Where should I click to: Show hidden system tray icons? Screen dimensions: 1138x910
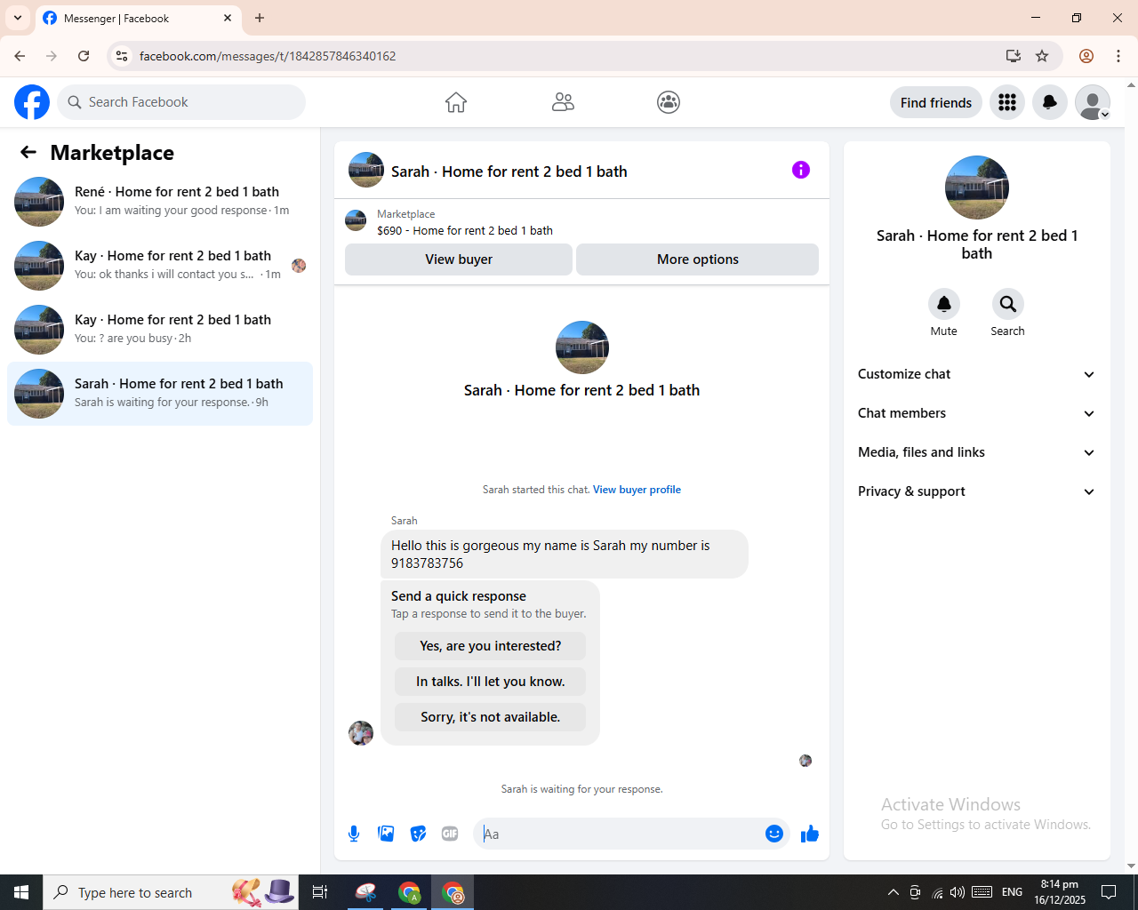[x=894, y=892]
